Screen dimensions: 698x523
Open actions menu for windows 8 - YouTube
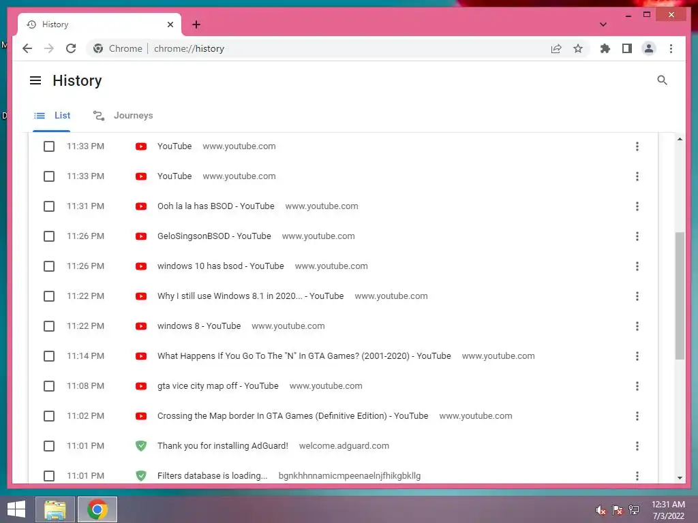637,326
